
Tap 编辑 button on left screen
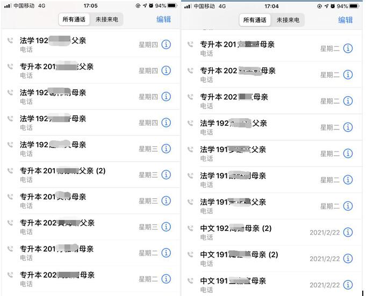[163, 19]
